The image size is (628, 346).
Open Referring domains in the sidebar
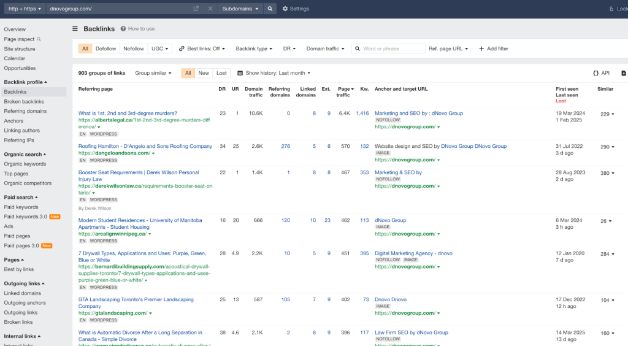click(x=25, y=111)
